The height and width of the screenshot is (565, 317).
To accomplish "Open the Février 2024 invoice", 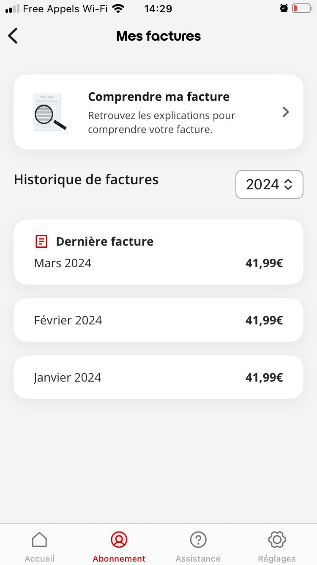I will pyautogui.click(x=158, y=320).
